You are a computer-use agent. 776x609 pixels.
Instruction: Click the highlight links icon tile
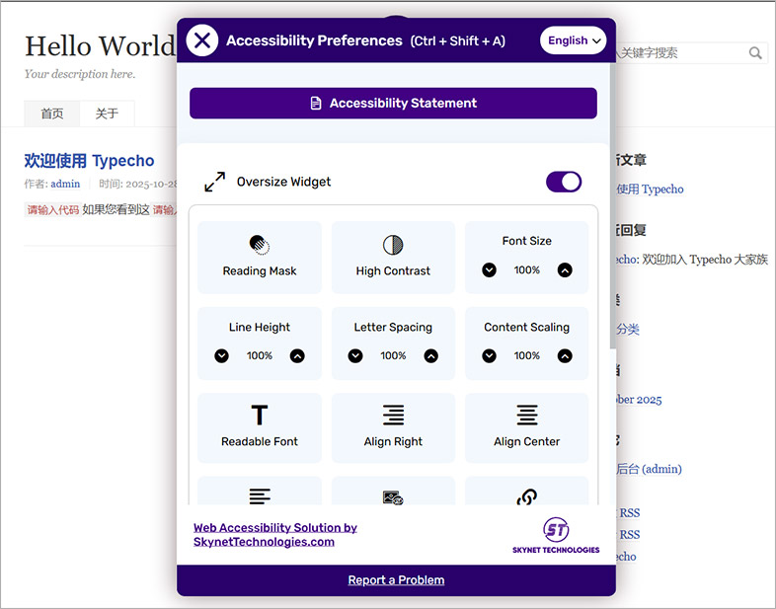tap(526, 492)
